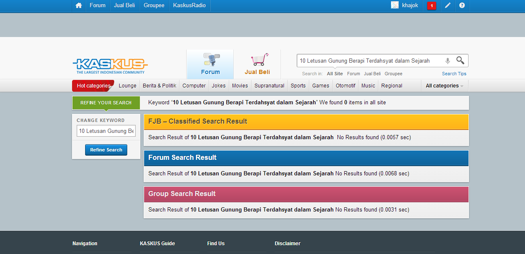Viewport: 525px width, 254px height.
Task: Click the FJB – Classified Search Result header
Action: (x=306, y=122)
